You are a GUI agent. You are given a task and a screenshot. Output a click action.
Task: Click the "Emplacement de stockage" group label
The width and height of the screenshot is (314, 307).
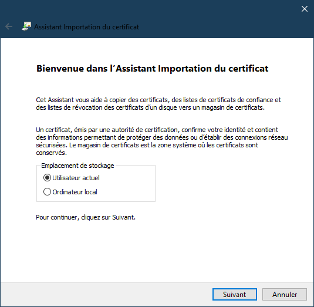click(77, 166)
